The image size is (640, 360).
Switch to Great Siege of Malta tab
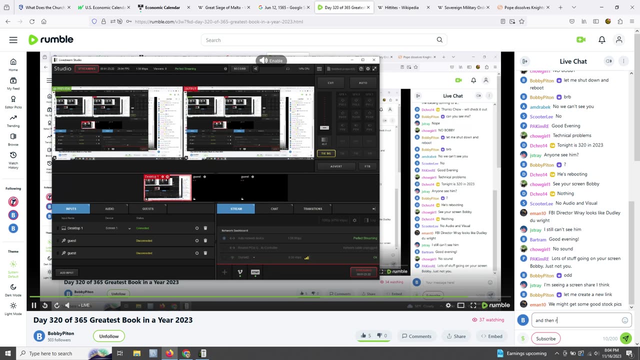click(x=222, y=7)
